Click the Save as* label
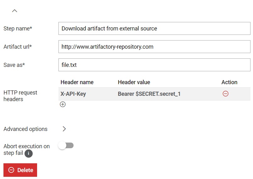 14,65
